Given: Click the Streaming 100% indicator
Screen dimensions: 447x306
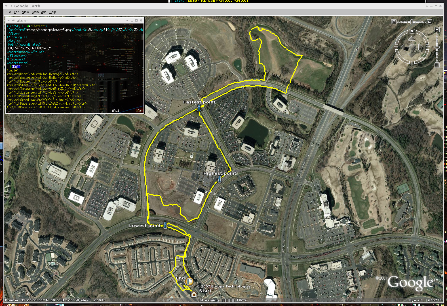Looking at the screenshot, I should point(223,300).
